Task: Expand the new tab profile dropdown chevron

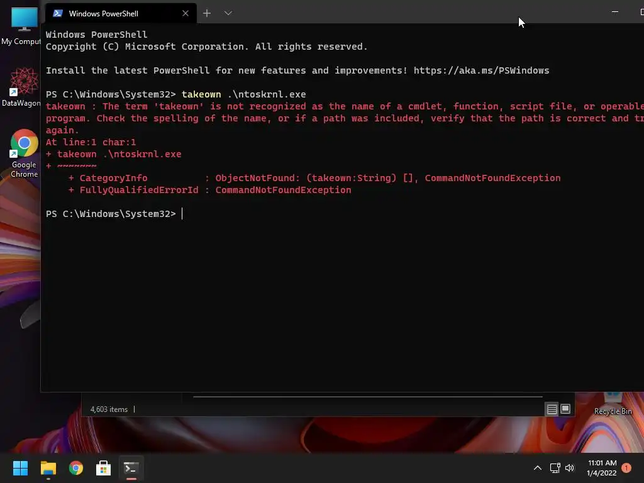Action: (x=228, y=14)
